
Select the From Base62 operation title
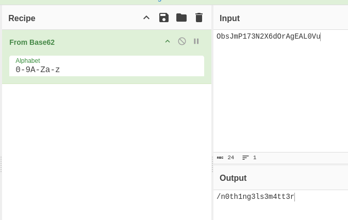(x=32, y=42)
